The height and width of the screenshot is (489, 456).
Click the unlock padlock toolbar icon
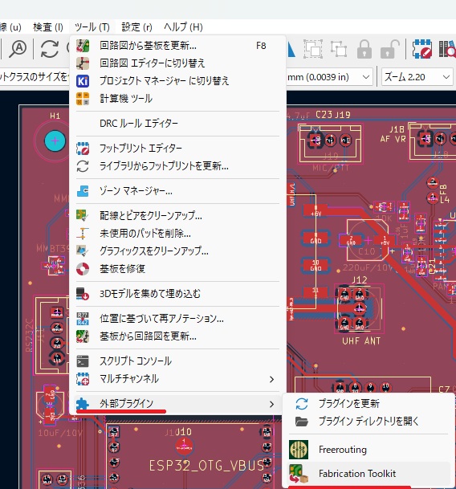389,49
